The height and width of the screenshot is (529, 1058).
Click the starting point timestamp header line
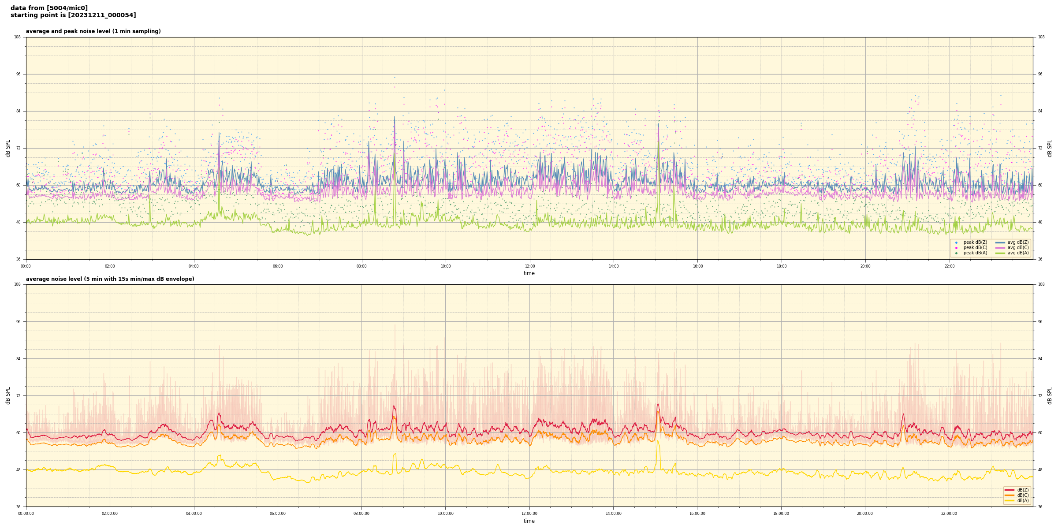pyautogui.click(x=73, y=15)
